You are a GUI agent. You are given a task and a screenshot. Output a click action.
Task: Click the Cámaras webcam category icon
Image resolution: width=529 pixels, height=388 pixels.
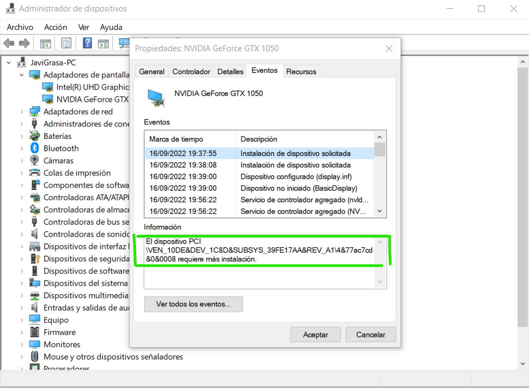(x=34, y=160)
